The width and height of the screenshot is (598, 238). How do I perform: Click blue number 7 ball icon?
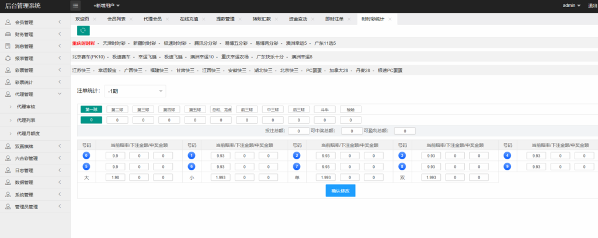(297, 166)
